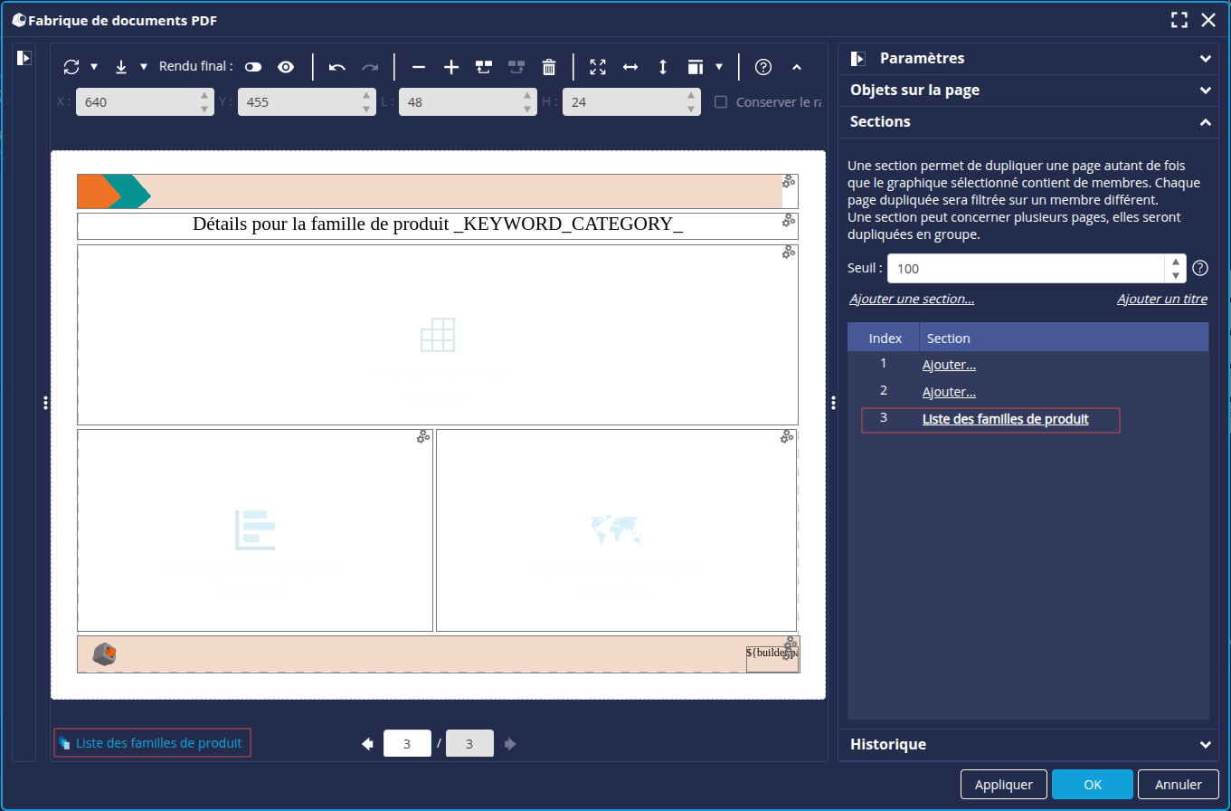
Task: Click the Ajouter une section link
Action: pos(912,300)
